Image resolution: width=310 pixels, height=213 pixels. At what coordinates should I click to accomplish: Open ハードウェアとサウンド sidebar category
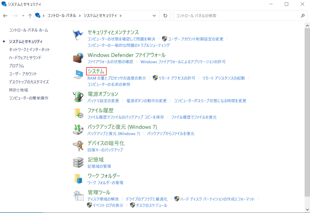click(25, 58)
